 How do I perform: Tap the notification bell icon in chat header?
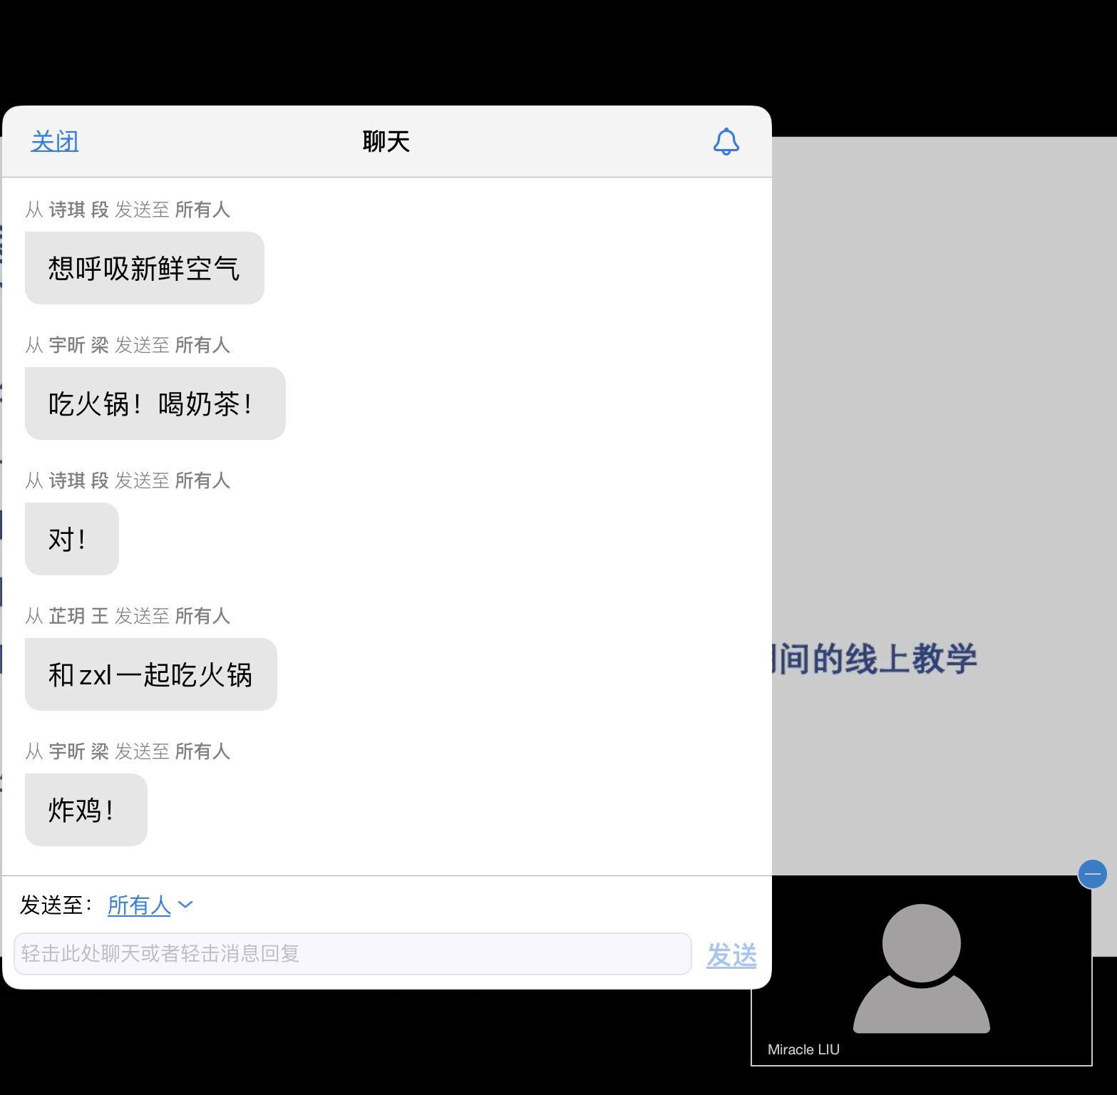(726, 142)
